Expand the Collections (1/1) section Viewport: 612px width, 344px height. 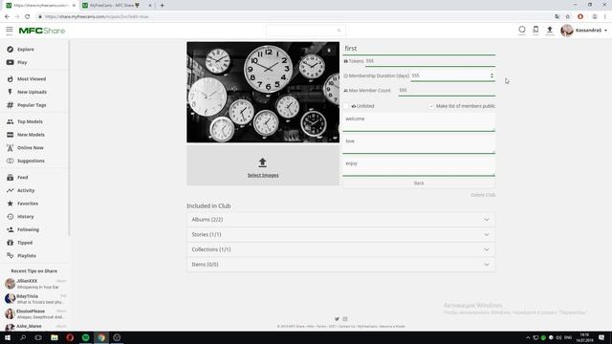(x=340, y=249)
